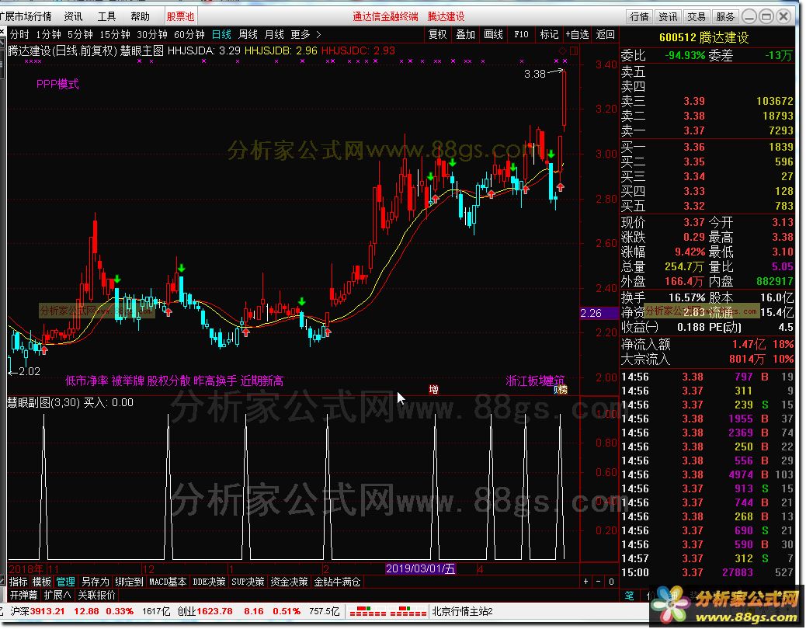Image resolution: width=806 pixels, height=629 pixels.
Task: Open the 帮助 menu
Action: click(x=140, y=16)
